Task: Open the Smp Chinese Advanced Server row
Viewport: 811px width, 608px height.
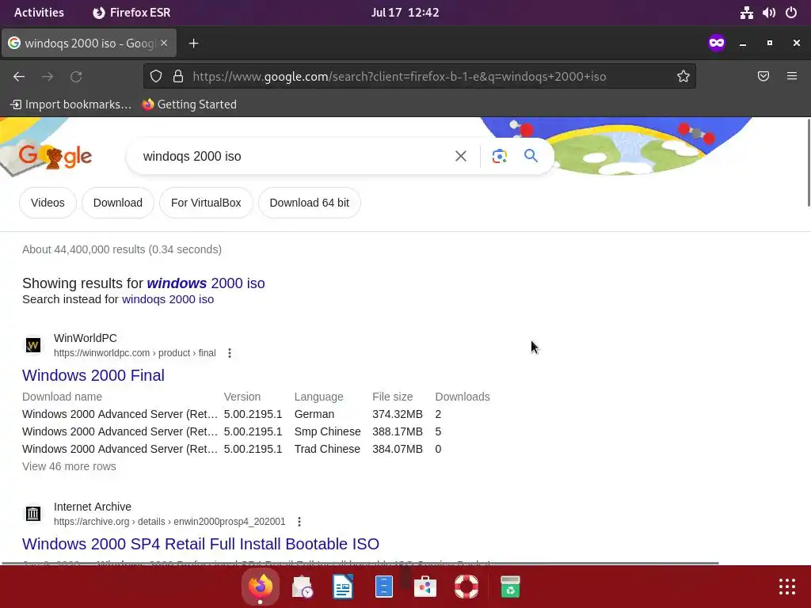Action: (x=232, y=431)
